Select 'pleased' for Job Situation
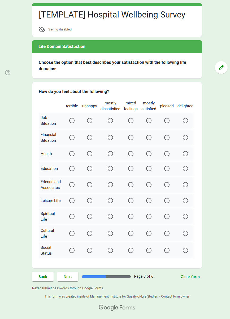This screenshot has height=319, width=230. [167, 121]
